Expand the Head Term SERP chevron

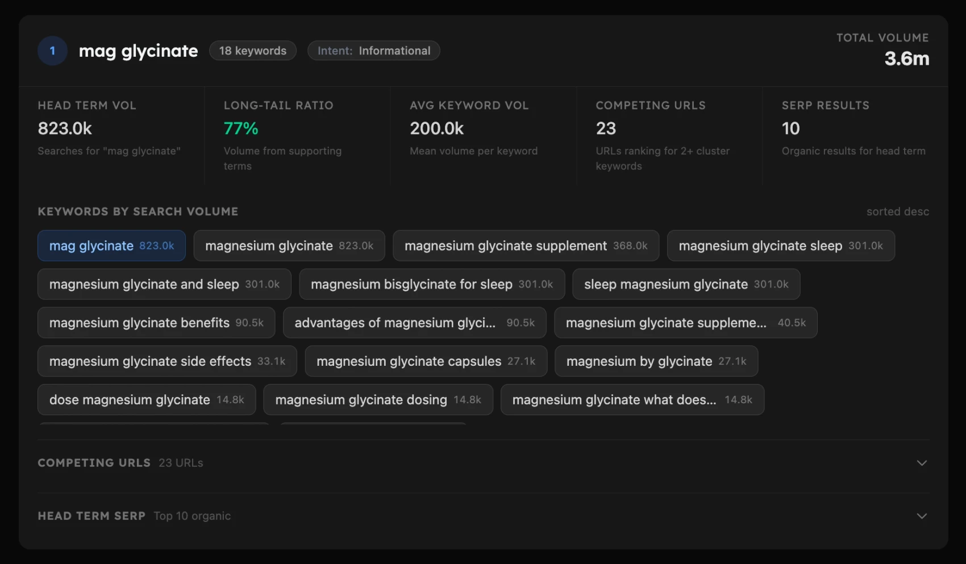[922, 516]
